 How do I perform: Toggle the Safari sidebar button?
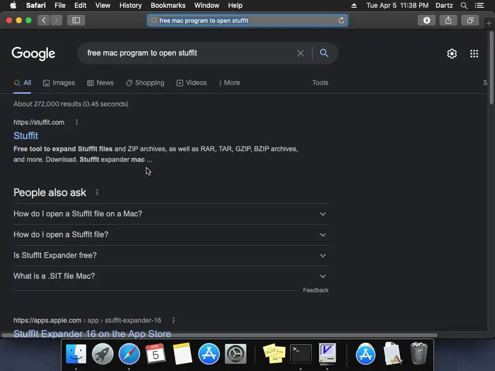click(76, 20)
